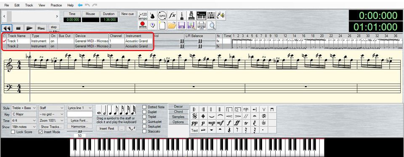The height and width of the screenshot is (157, 404).
Task: Print the score with printer icon
Action: (201, 25)
